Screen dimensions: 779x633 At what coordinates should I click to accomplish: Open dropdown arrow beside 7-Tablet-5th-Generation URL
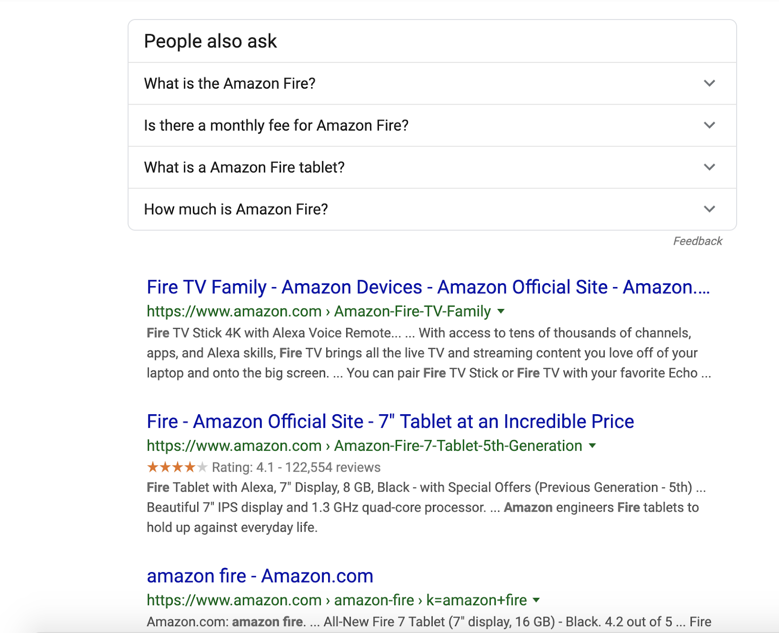[x=592, y=446]
